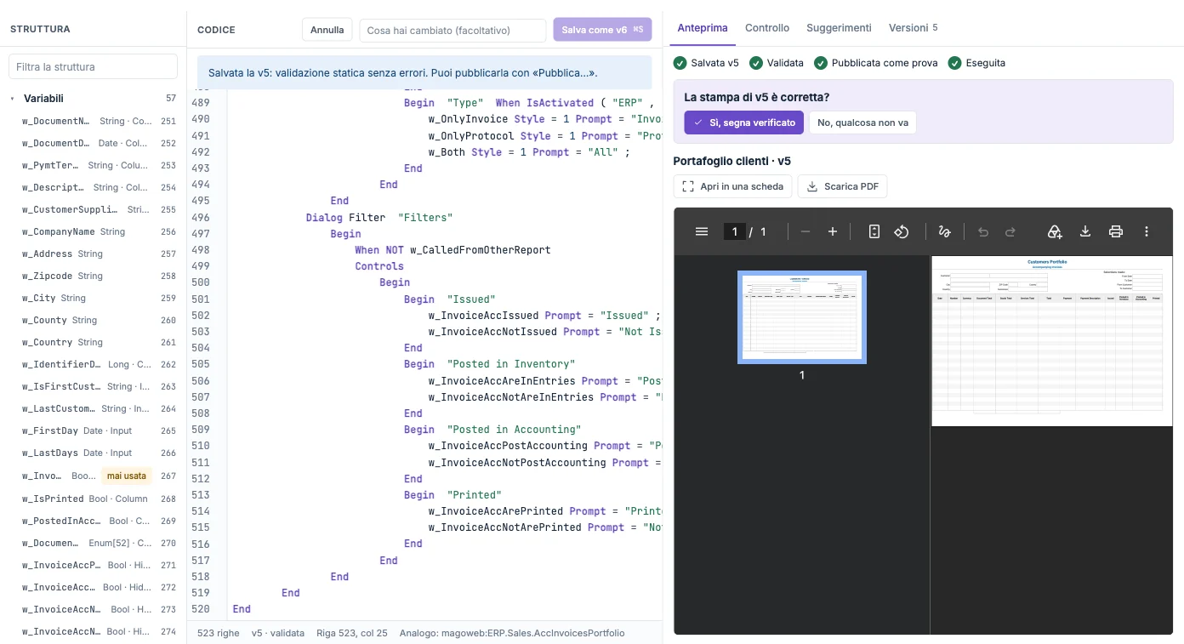
Task: Rotate the PDF with the rotate icon
Action: pyautogui.click(x=902, y=231)
